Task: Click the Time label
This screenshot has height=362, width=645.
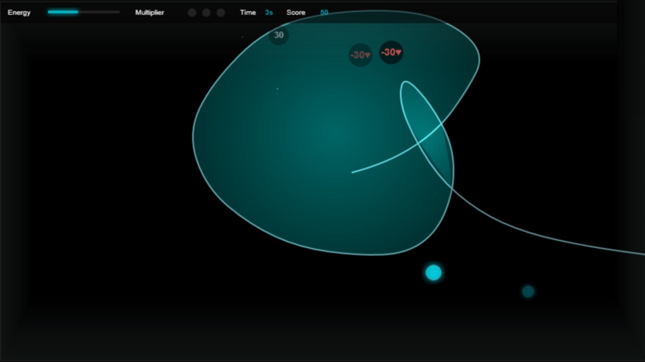Action: tap(248, 12)
